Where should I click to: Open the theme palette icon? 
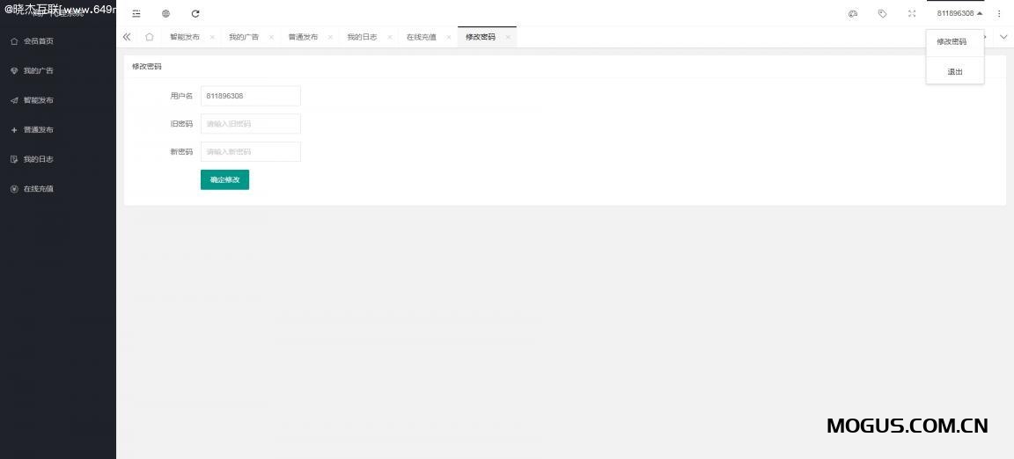pyautogui.click(x=853, y=13)
